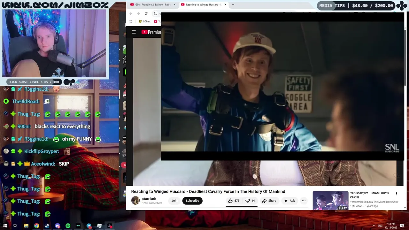Open the green waveform app on taskbar
The width and height of the screenshot is (409, 230).
coord(78,226)
